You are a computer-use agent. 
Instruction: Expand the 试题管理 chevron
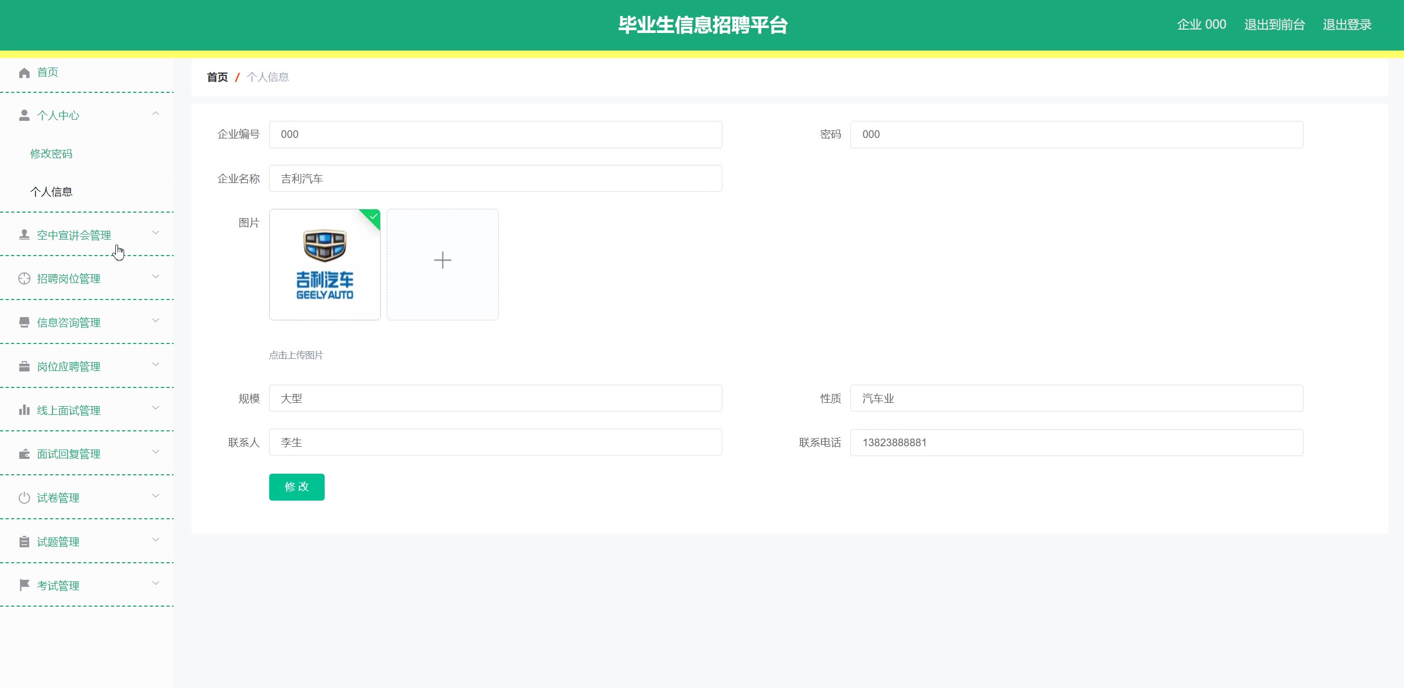click(155, 540)
